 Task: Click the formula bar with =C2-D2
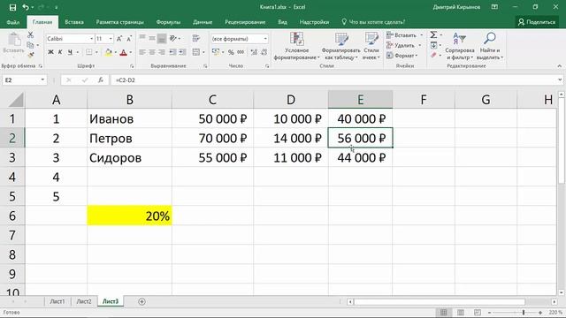coord(336,80)
